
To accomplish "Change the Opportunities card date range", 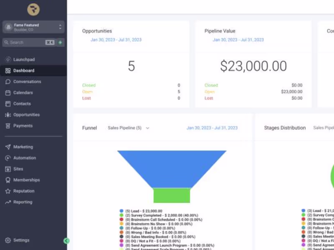I will (x=116, y=40).
